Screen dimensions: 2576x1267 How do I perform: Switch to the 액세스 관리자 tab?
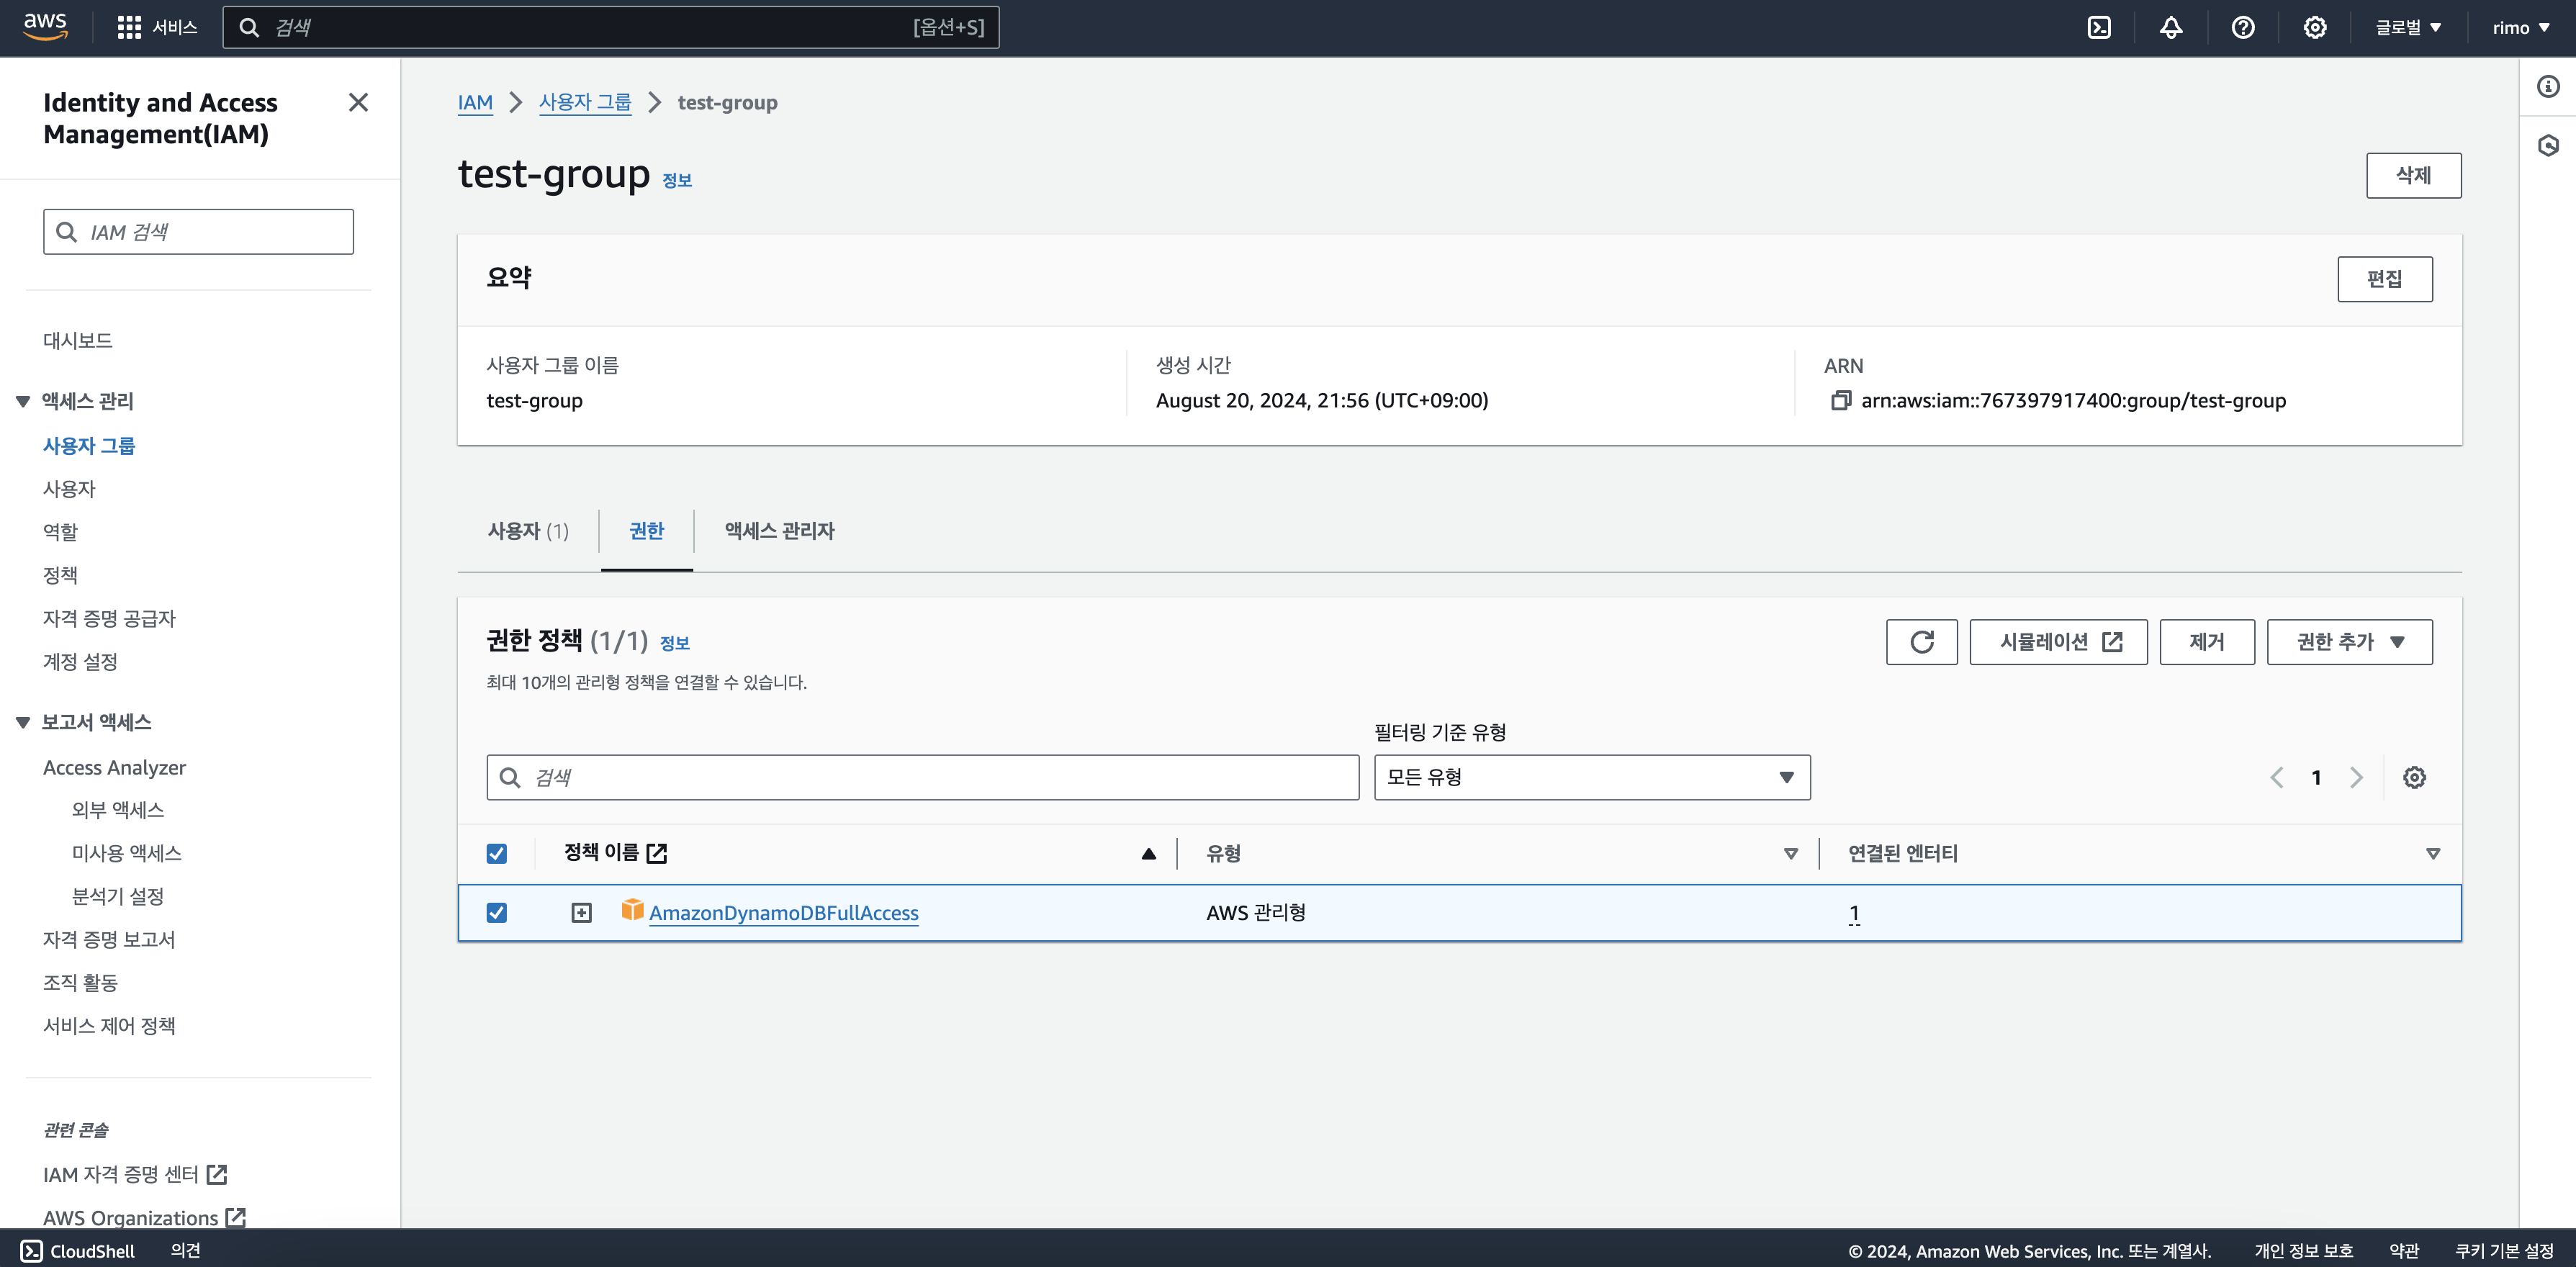(779, 531)
